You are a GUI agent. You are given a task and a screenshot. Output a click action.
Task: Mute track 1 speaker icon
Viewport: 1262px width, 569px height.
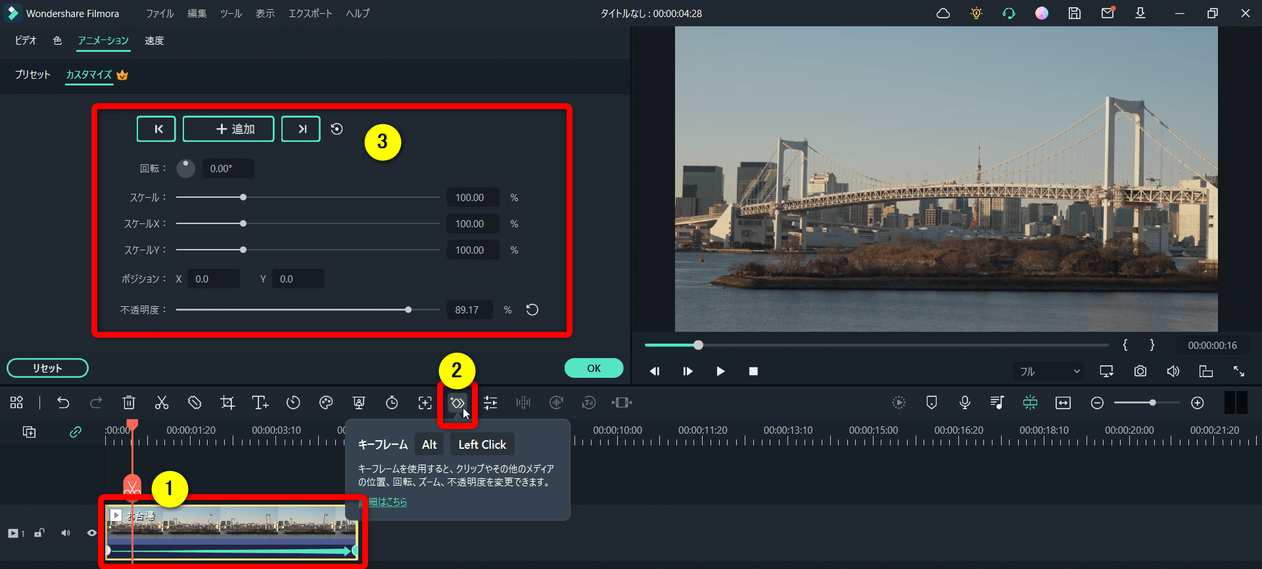pyautogui.click(x=66, y=533)
